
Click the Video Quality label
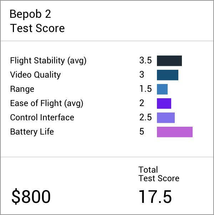coord(35,75)
